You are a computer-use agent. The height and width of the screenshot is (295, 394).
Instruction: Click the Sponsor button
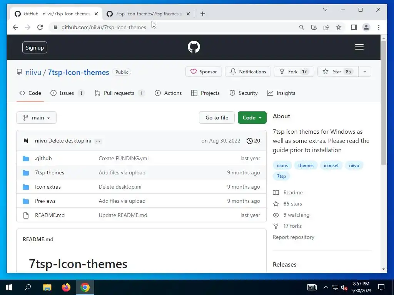[204, 72]
